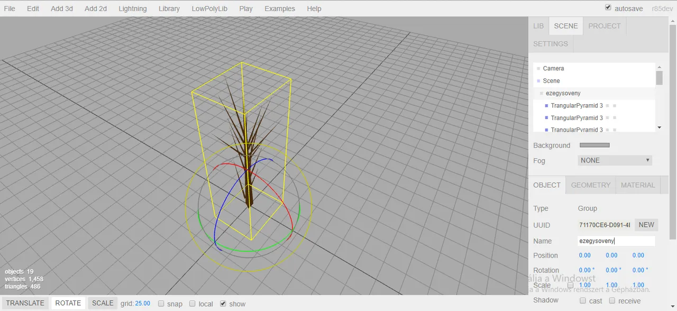Enable Shadow cast checkbox
The height and width of the screenshot is (311, 677).
583,300
